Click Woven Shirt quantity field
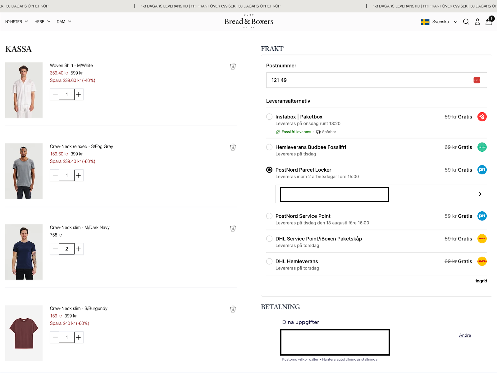The width and height of the screenshot is (497, 373). tap(67, 94)
